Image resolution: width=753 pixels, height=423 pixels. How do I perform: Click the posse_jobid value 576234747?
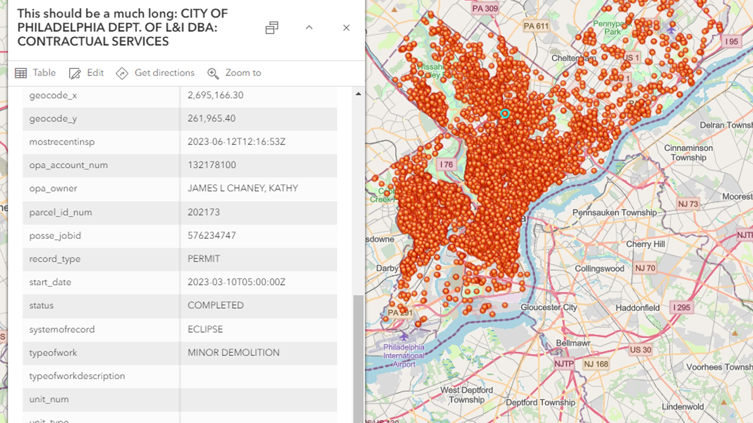pyautogui.click(x=211, y=235)
